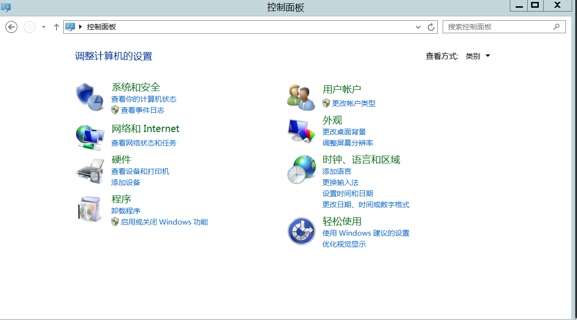Viewport: 577px width, 320px height.
Task: Open 程序 category heading
Action: [121, 199]
